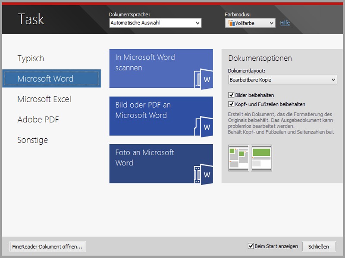Select the right document layout preview thumbnail
This screenshot has width=345, height=258.
[261, 157]
